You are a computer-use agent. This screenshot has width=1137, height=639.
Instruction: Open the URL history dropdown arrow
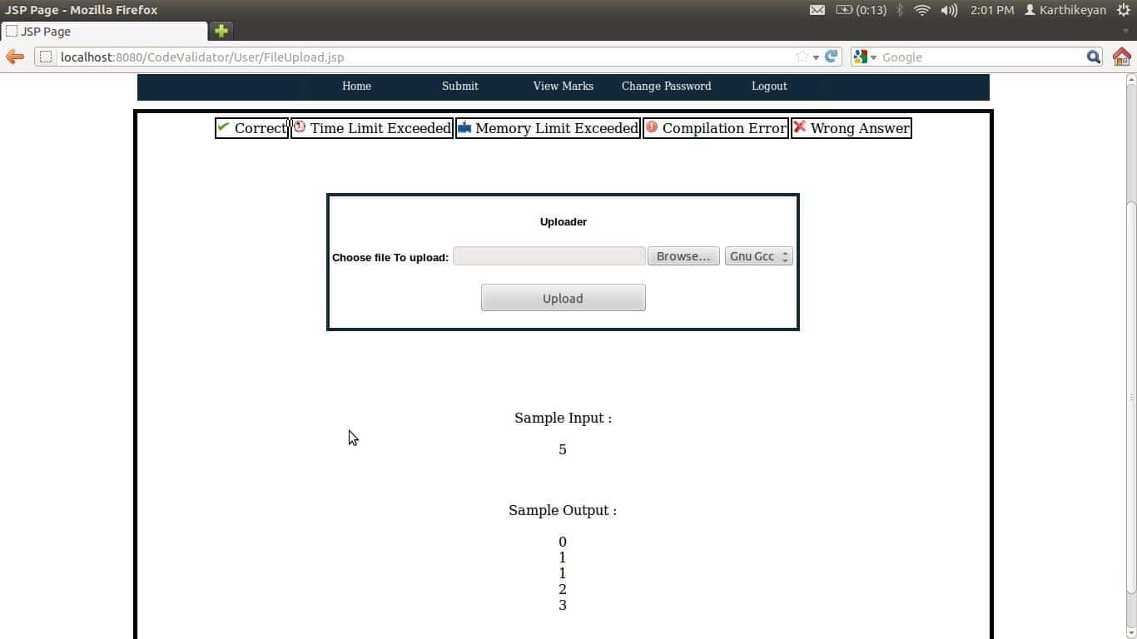click(x=816, y=57)
